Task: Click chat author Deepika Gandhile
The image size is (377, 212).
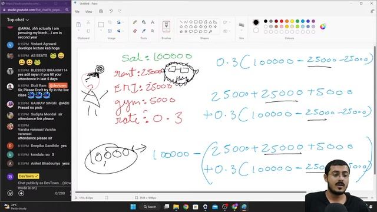Action: (45, 146)
